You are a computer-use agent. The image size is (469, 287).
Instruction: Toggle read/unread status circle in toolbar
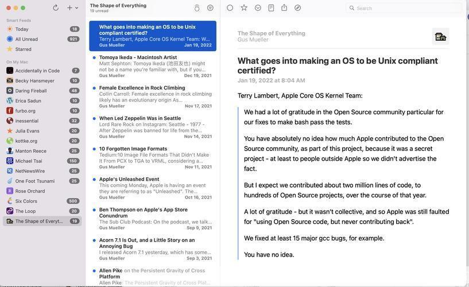coord(230,8)
